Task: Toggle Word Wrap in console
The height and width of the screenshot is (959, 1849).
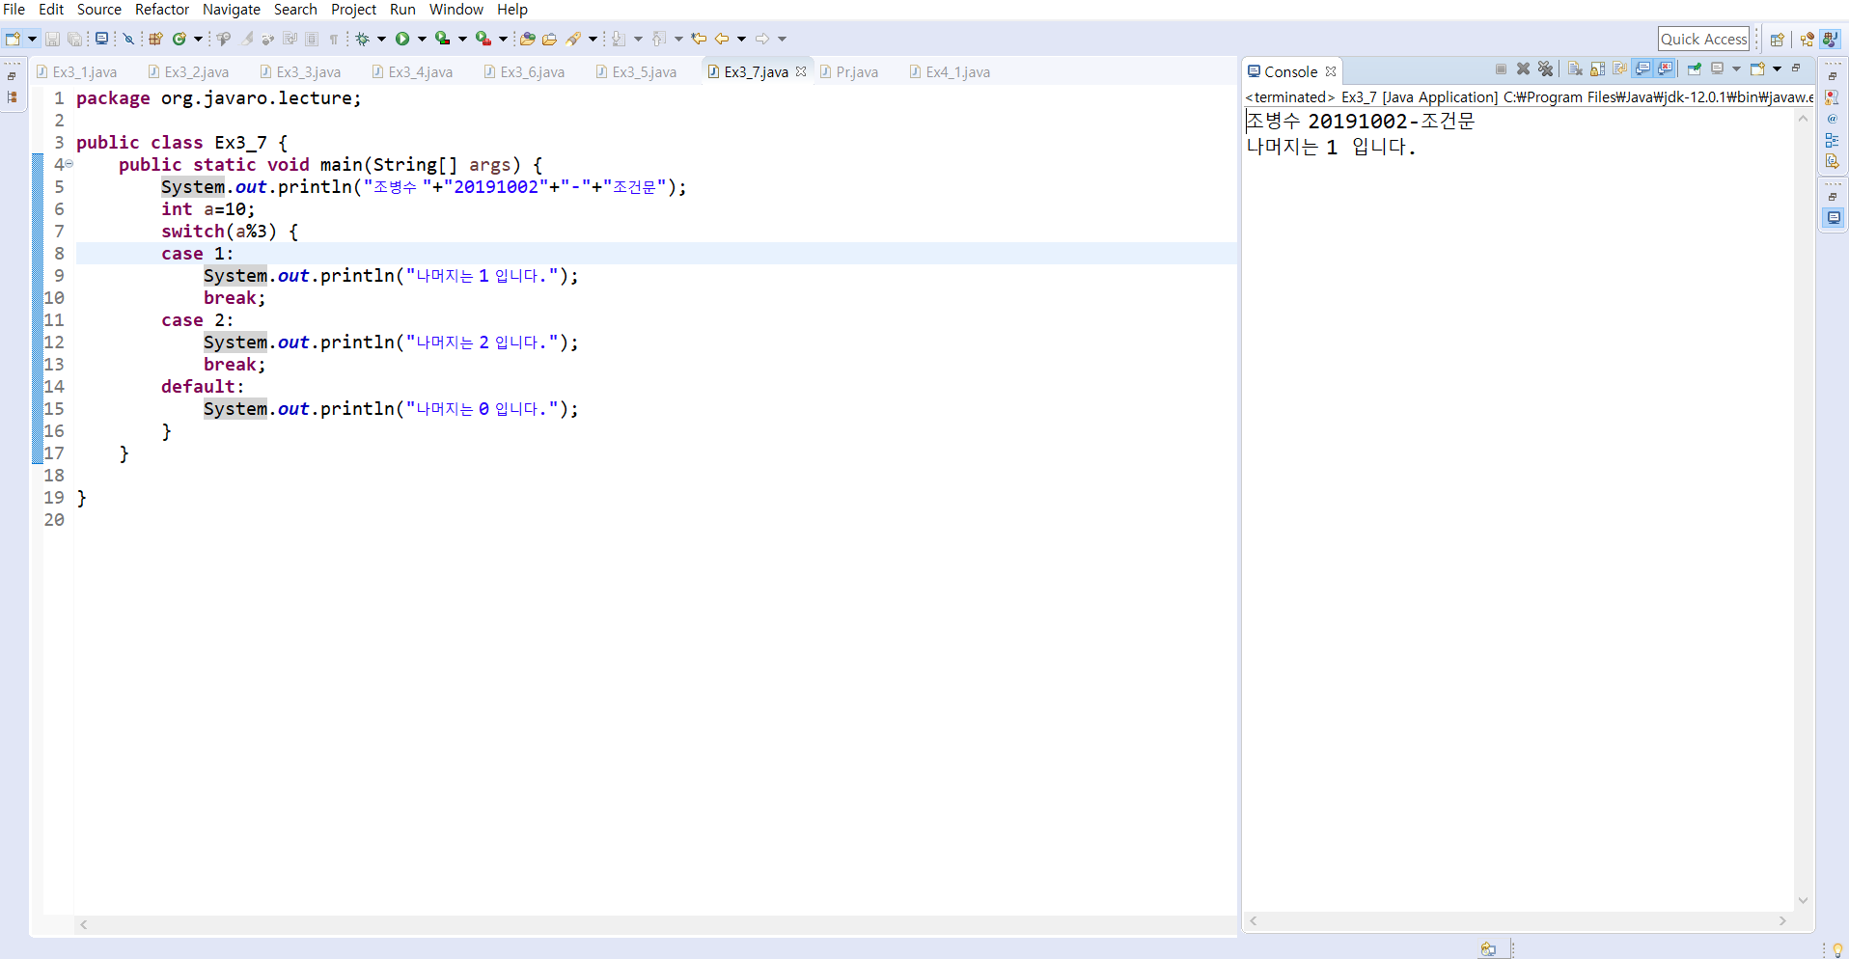Action: [1619, 68]
